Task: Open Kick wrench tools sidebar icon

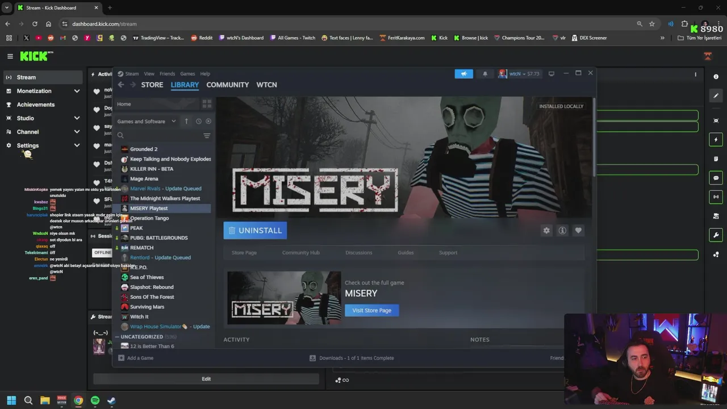Action: pos(716,235)
